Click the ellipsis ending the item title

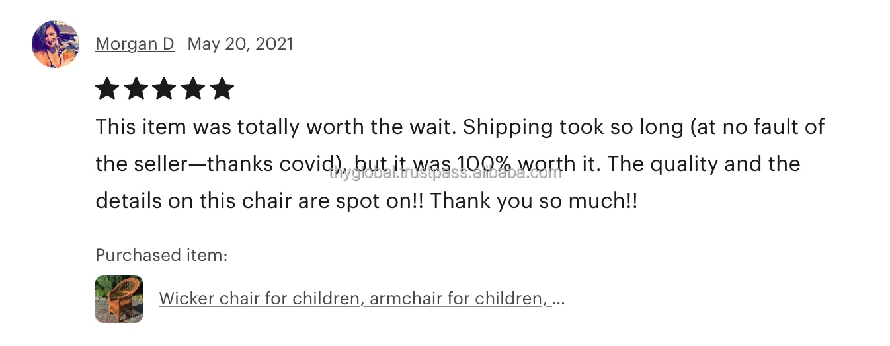pyautogui.click(x=558, y=300)
